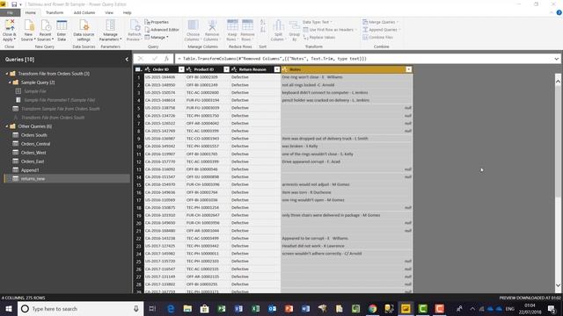
Task: Click the Remove Rows icon
Action: click(247, 30)
